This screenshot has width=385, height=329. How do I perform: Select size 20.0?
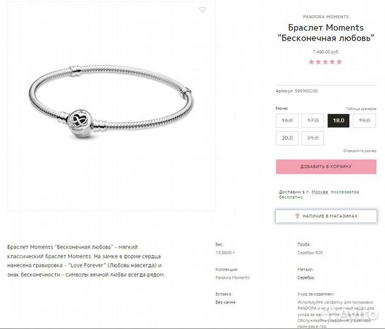pos(287,138)
